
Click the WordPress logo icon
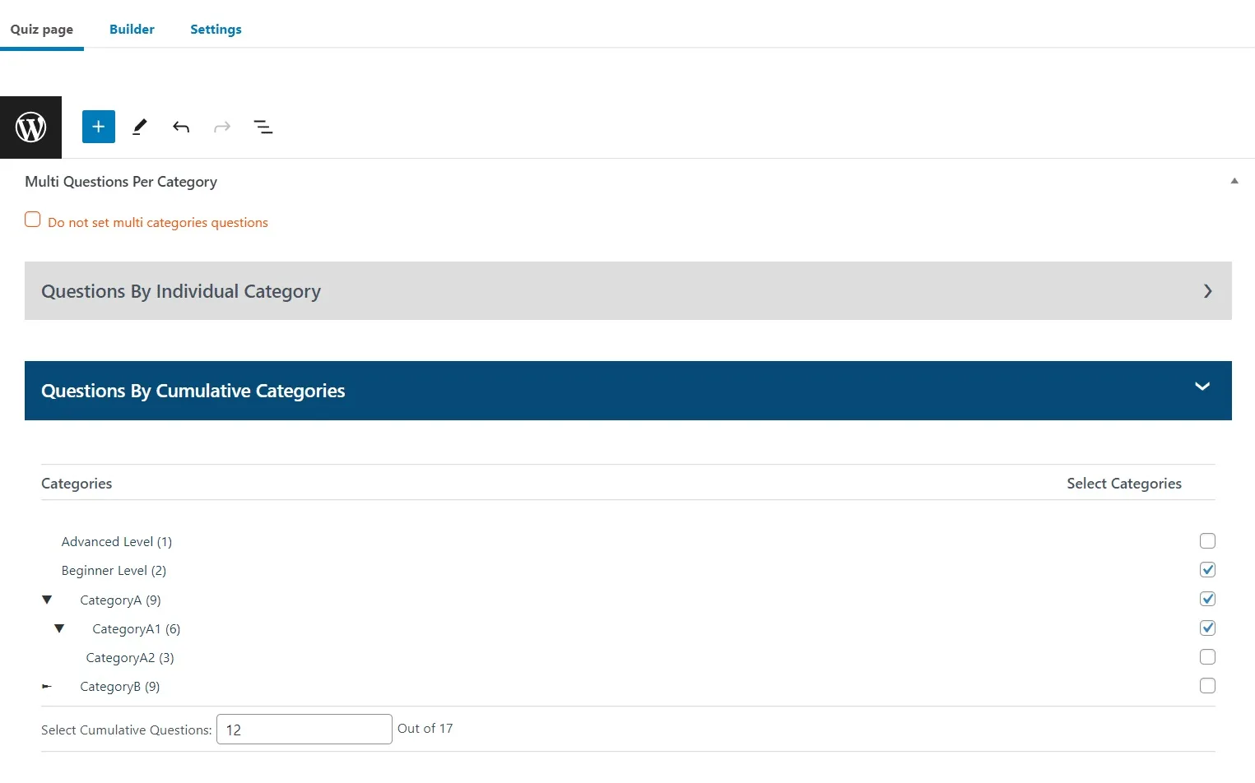[x=30, y=127]
